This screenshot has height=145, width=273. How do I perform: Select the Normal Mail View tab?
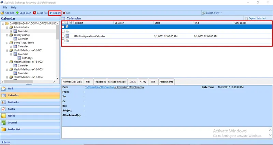point(72,82)
